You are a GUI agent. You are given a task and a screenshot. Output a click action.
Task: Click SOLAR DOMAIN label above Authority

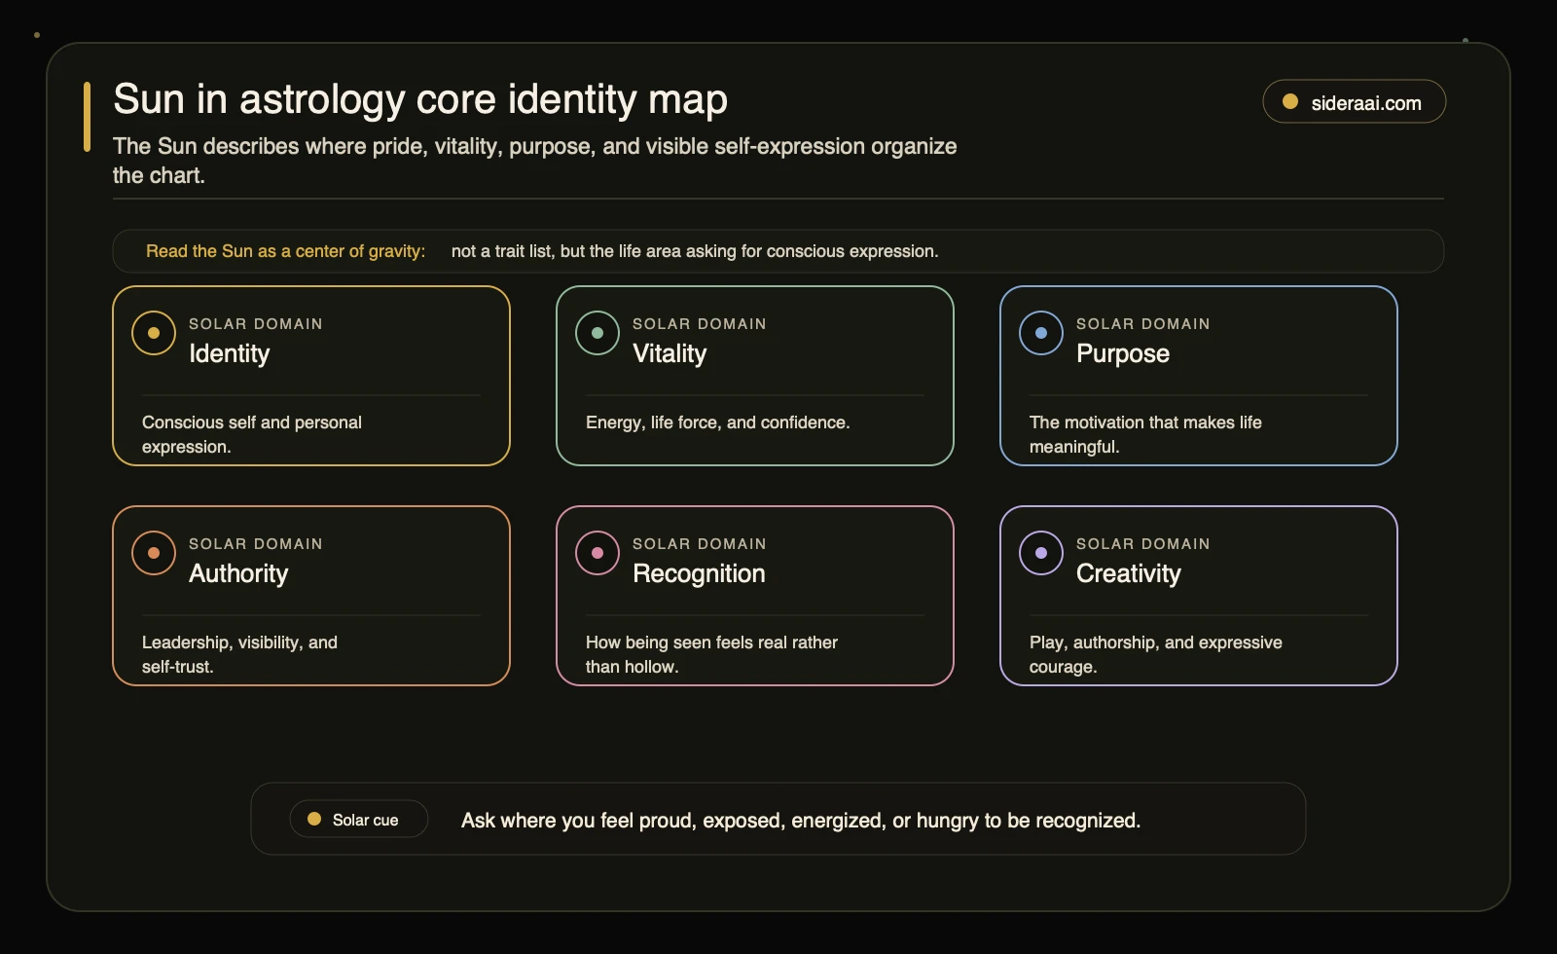[256, 543]
